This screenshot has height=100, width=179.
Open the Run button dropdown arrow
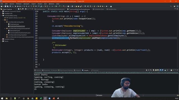pyautogui.click(x=58, y=6)
